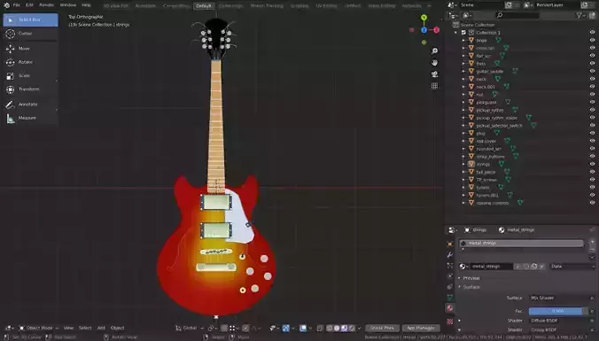Open the viewport Select menu
The image size is (599, 341).
click(85, 328)
